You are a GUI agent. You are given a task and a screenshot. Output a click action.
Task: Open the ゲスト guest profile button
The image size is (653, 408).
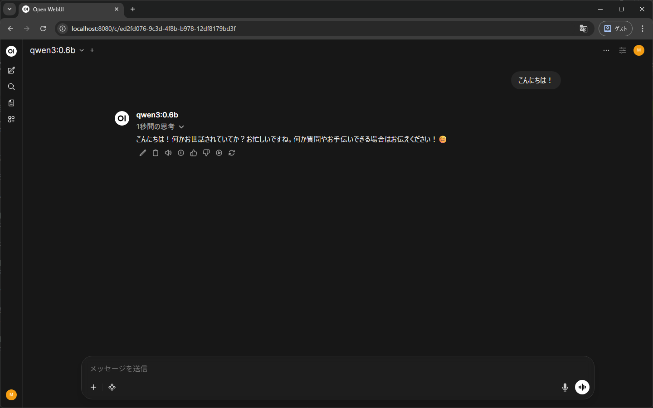615,29
